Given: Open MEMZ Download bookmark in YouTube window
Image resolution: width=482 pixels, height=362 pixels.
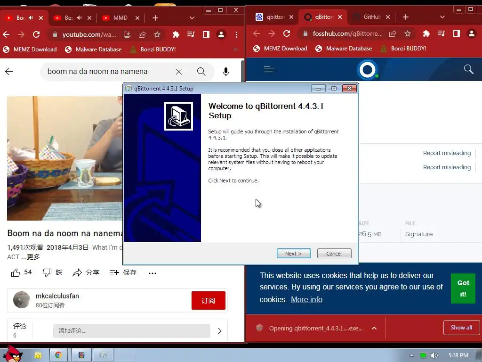Looking at the screenshot, I should pyautogui.click(x=30, y=49).
